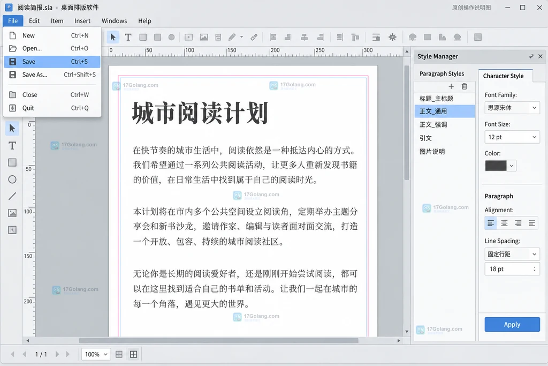Choose Save from the File menu

pyautogui.click(x=52, y=62)
